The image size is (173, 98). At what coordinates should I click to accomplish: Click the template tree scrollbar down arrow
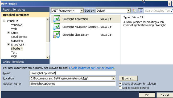coord(48,57)
